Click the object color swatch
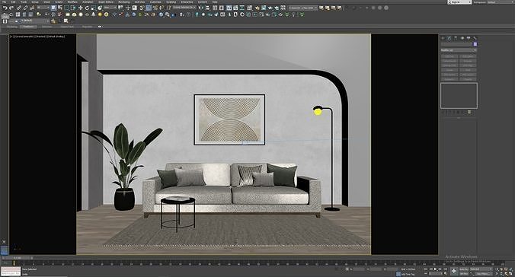The image size is (515, 277). coord(475,44)
